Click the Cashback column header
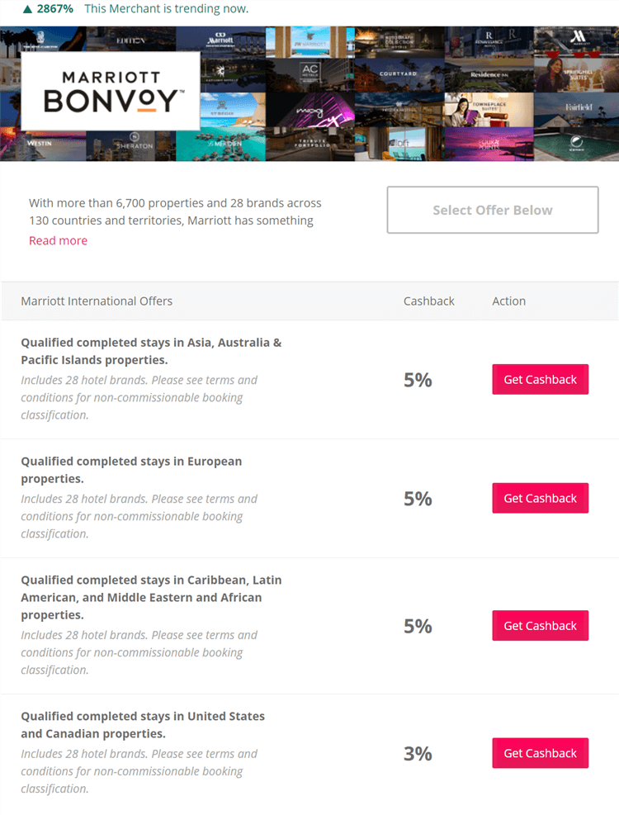The height and width of the screenshot is (815, 619). (428, 301)
